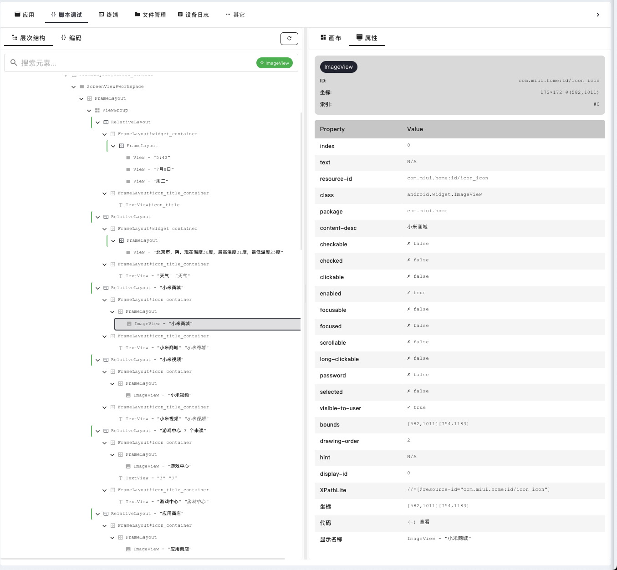This screenshot has height=570, width=617.
Task: Select the 层次结构 tab
Action: 29,38
